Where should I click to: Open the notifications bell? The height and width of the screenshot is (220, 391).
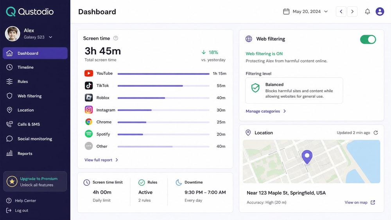point(367,11)
